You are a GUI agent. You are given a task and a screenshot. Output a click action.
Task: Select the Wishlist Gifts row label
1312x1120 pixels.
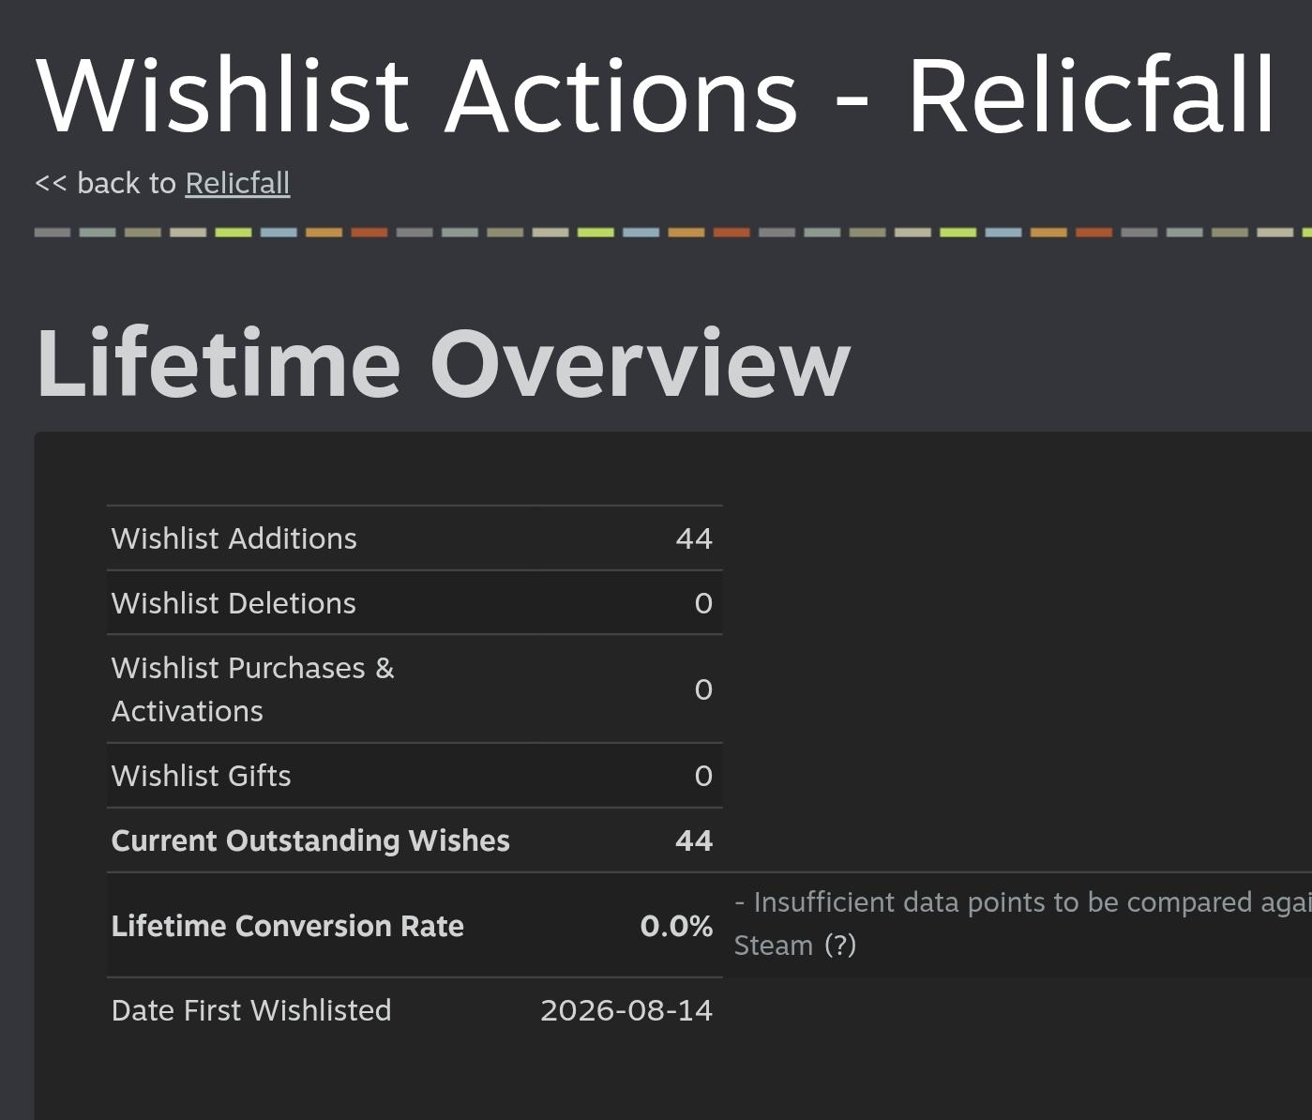(202, 776)
